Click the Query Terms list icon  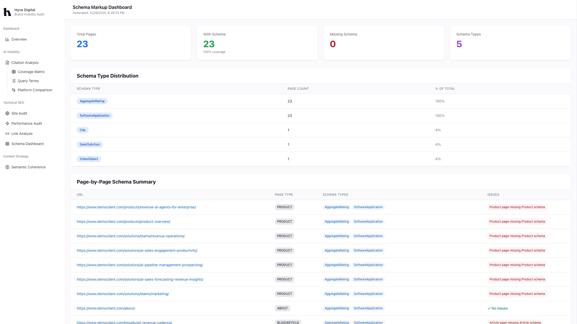[x=14, y=81]
